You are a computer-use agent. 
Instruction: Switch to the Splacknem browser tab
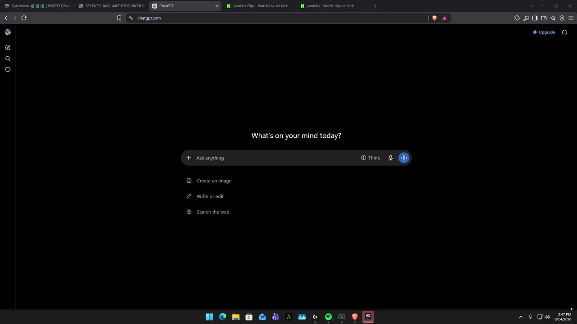tap(37, 6)
